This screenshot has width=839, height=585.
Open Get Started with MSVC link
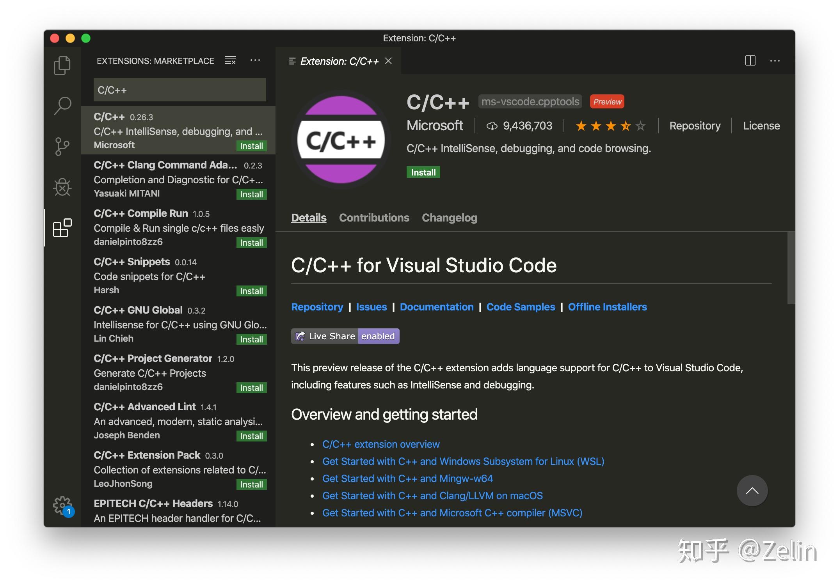pyautogui.click(x=452, y=513)
